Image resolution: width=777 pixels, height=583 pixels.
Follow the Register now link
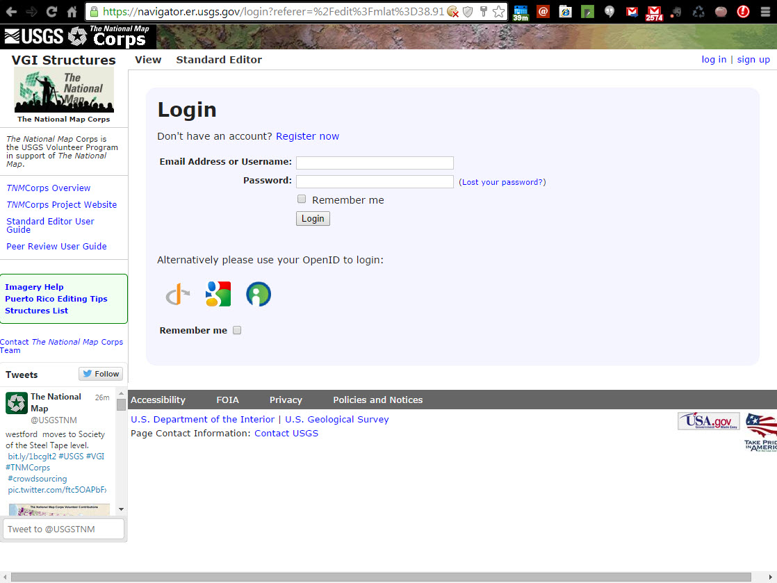(x=307, y=136)
